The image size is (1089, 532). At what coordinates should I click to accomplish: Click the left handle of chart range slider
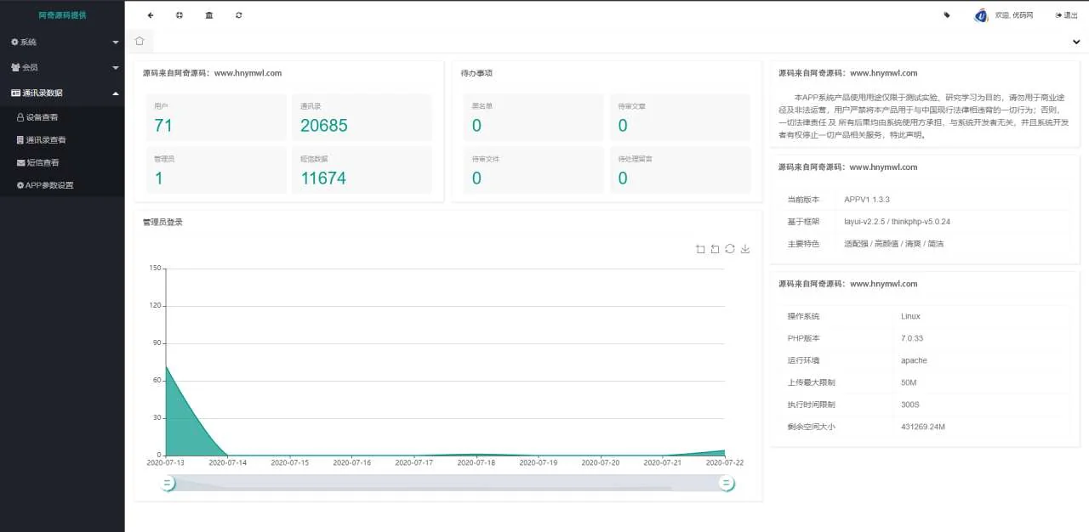(x=168, y=484)
